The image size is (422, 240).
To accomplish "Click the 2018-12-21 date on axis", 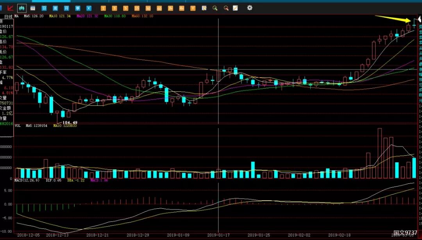I will click(x=97, y=235).
